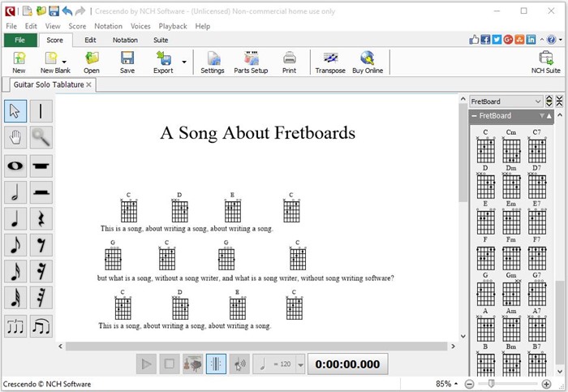Expand the Export dropdown arrow
The width and height of the screenshot is (568, 392).
click(183, 62)
